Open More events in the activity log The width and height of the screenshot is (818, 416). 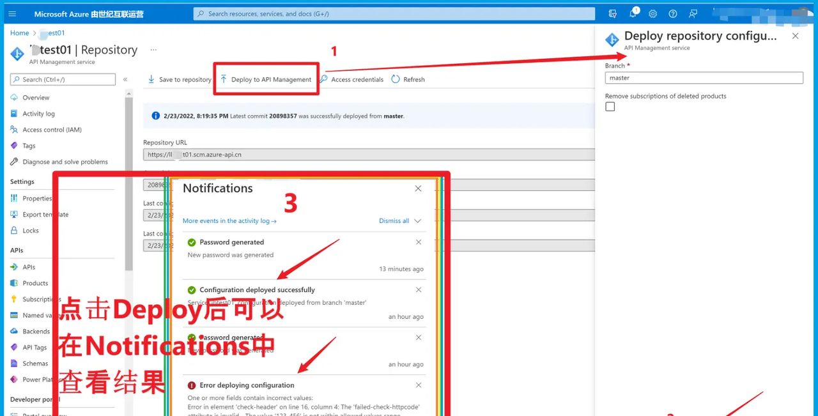pyautogui.click(x=229, y=221)
